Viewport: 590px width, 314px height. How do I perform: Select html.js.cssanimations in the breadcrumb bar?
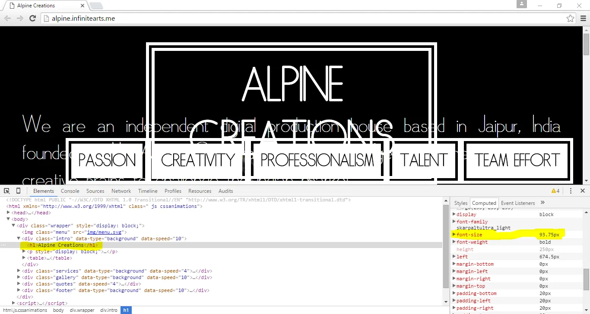pos(25,310)
